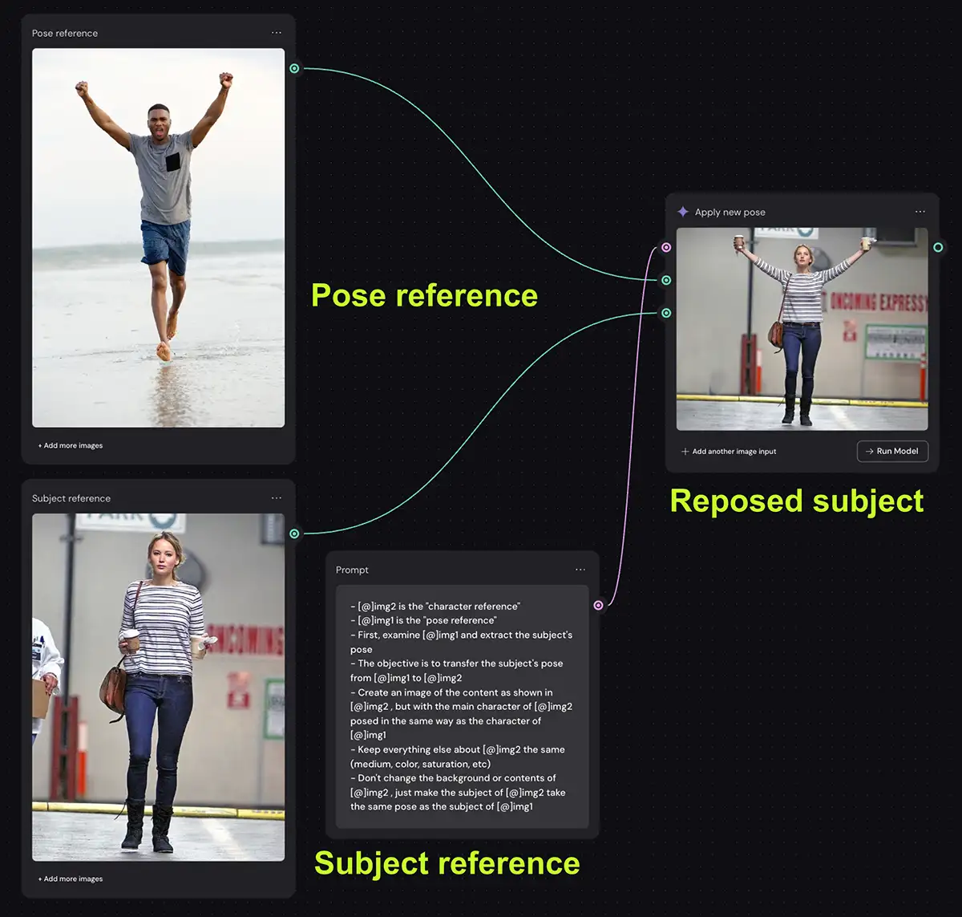962x917 pixels.
Task: Open the Subject reference node options menu
Action: tap(277, 498)
